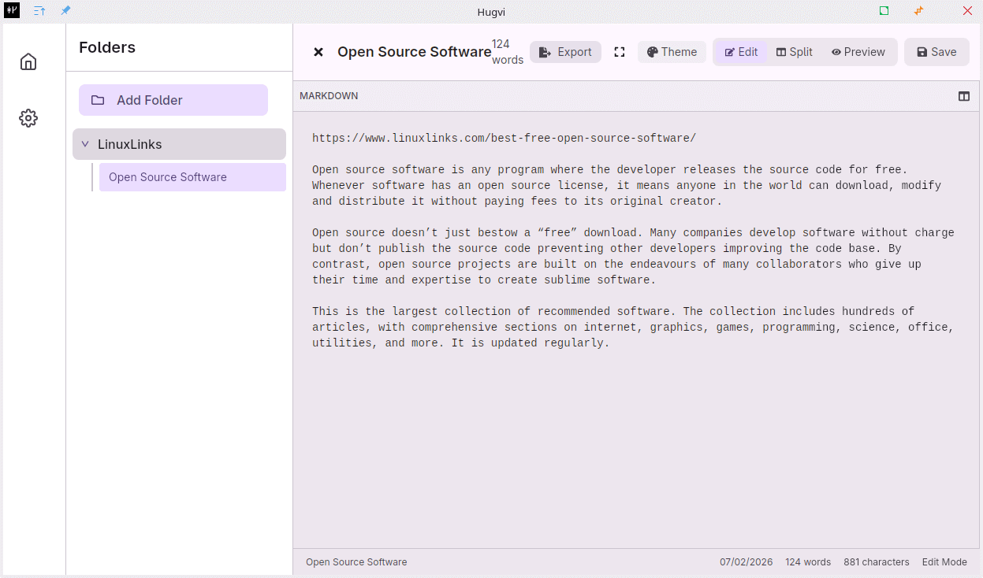Switch to Preview mode

pos(858,52)
